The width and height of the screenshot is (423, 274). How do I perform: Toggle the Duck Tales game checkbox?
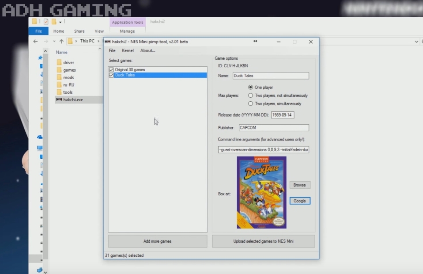pos(111,75)
